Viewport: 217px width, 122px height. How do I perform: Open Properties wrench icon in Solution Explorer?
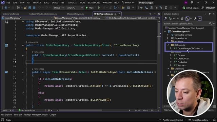(195, 19)
